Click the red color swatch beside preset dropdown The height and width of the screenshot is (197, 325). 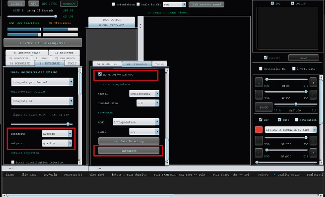tap(259, 130)
